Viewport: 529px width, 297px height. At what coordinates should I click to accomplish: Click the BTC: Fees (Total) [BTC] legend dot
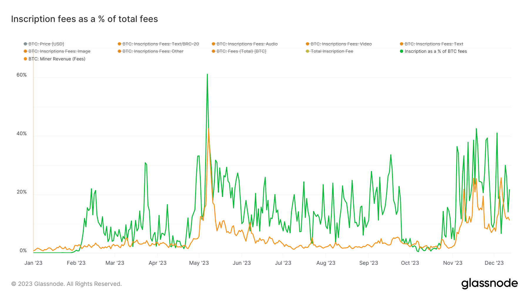click(213, 51)
